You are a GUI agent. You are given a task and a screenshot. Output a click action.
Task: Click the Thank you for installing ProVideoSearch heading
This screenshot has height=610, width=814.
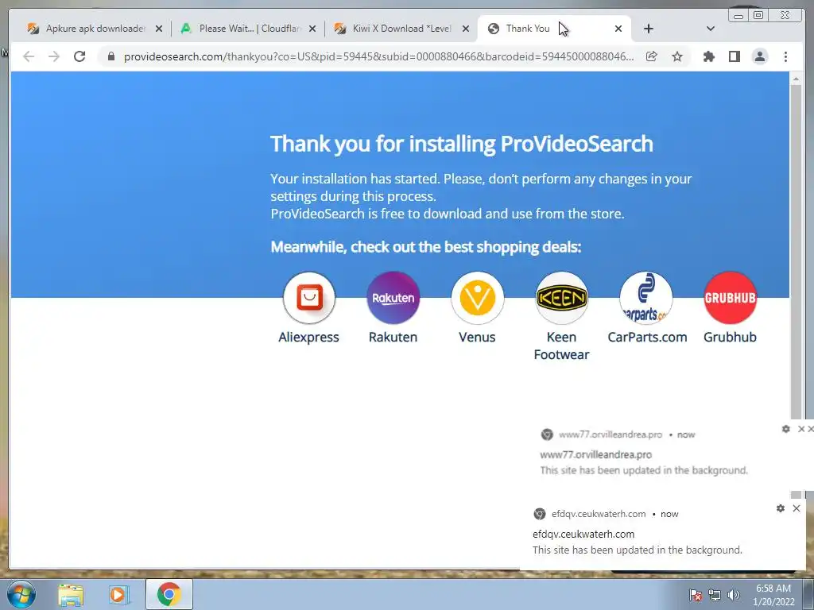(462, 145)
